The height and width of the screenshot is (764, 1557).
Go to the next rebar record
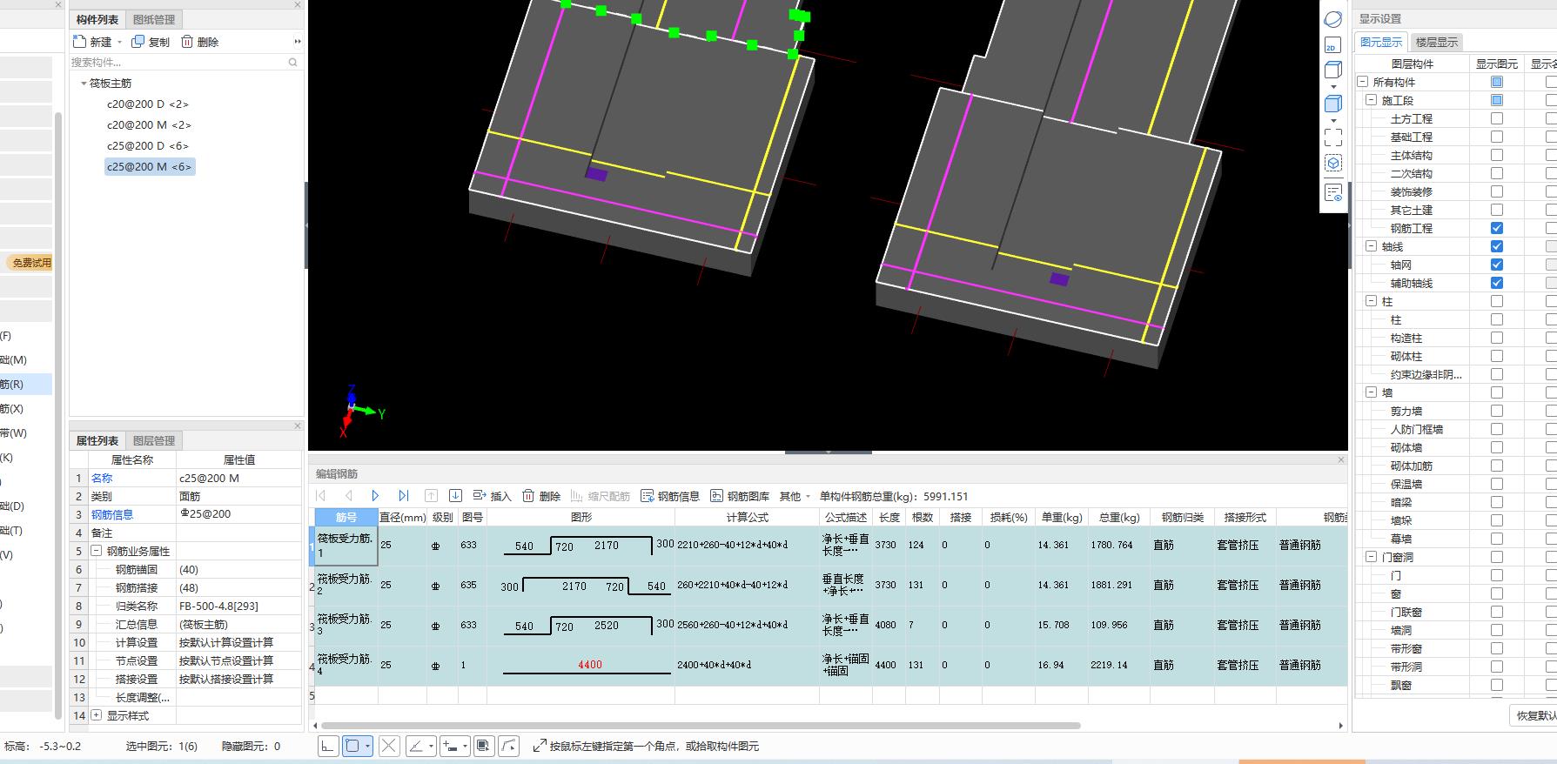(375, 496)
